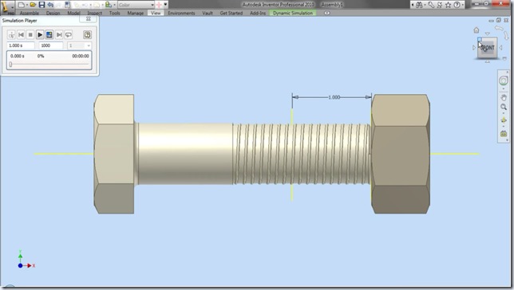The height and width of the screenshot is (290, 514).
Task: Close the Simulation Player panel
Action: click(88, 19)
